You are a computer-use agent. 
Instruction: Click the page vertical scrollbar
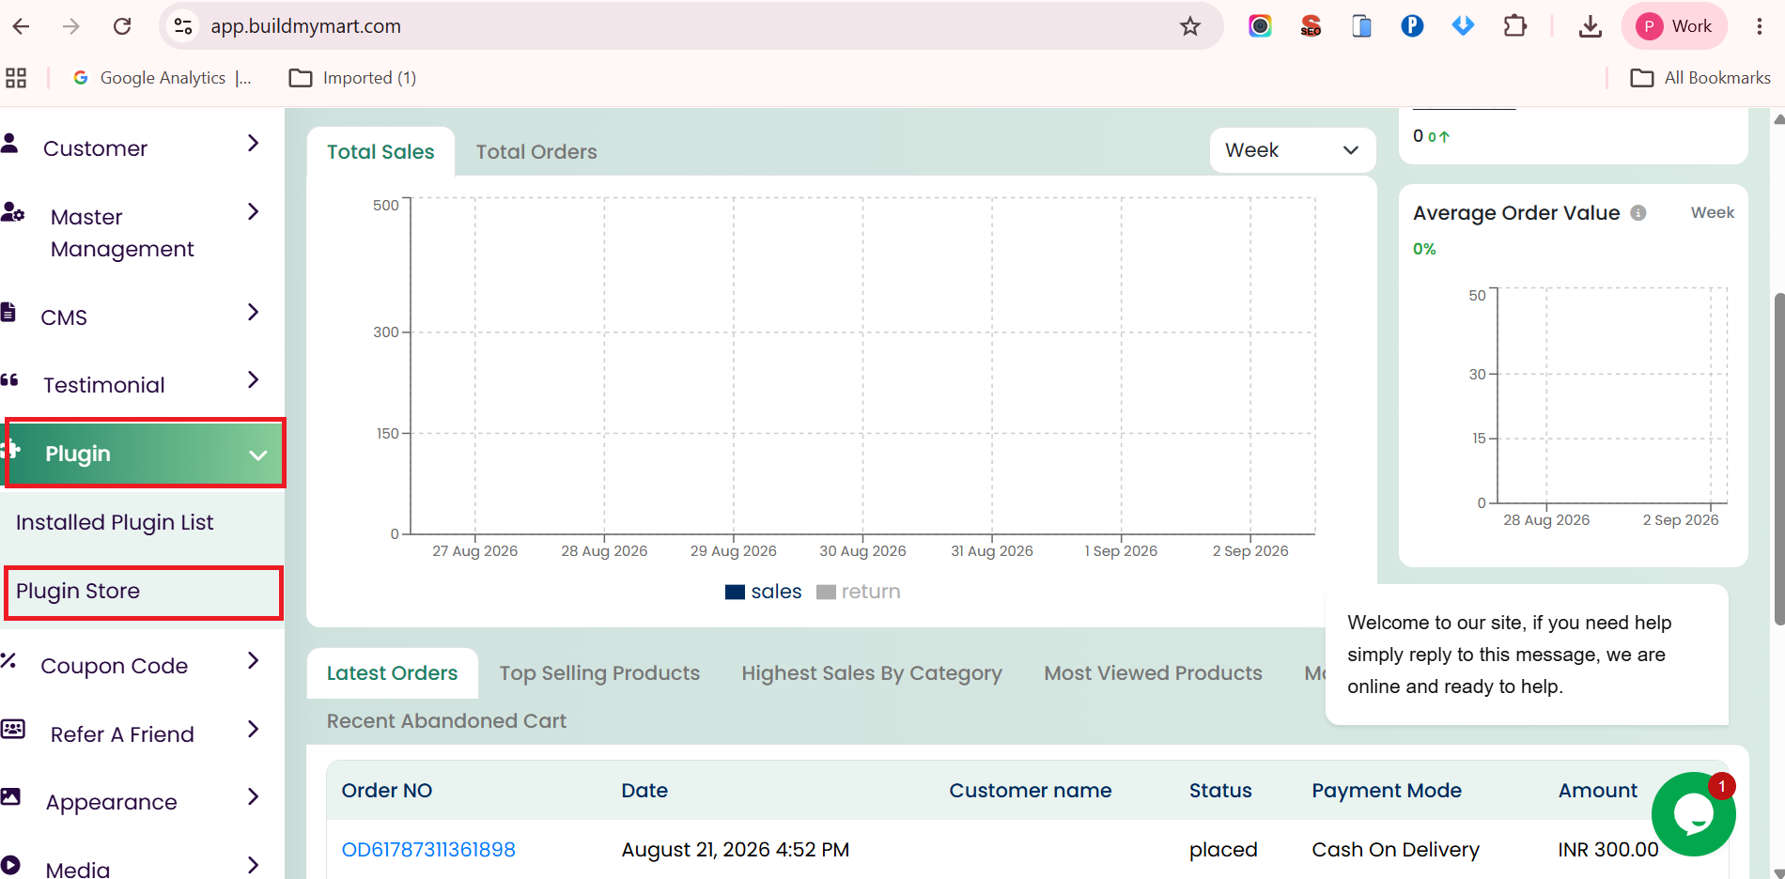[1778, 460]
